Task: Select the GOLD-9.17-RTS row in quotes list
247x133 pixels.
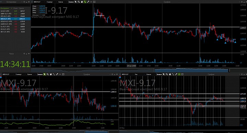Action: (15, 21)
